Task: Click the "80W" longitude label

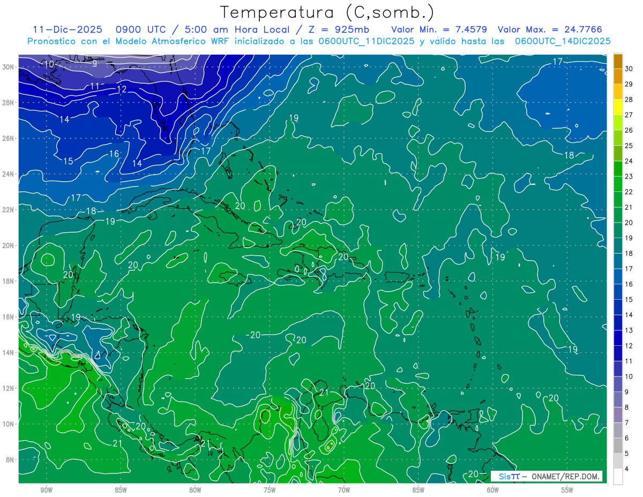Action: (196, 490)
